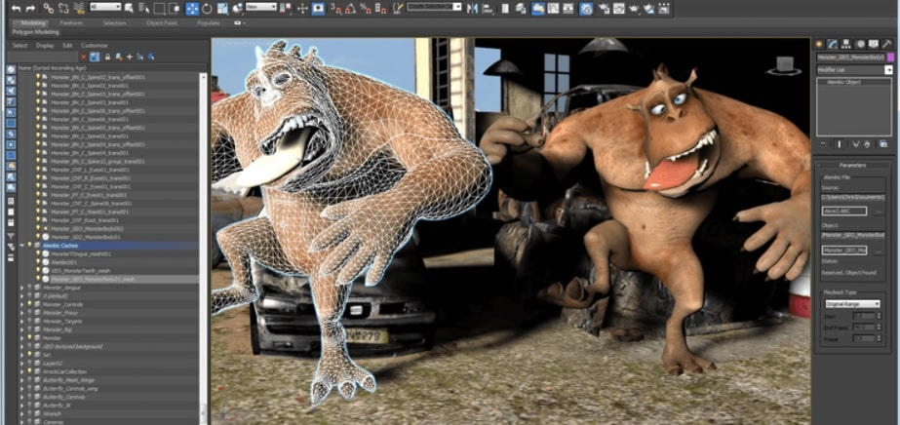Switch to the Modeling ribbon tab
Image resolution: width=900 pixels, height=425 pixels.
pos(33,23)
